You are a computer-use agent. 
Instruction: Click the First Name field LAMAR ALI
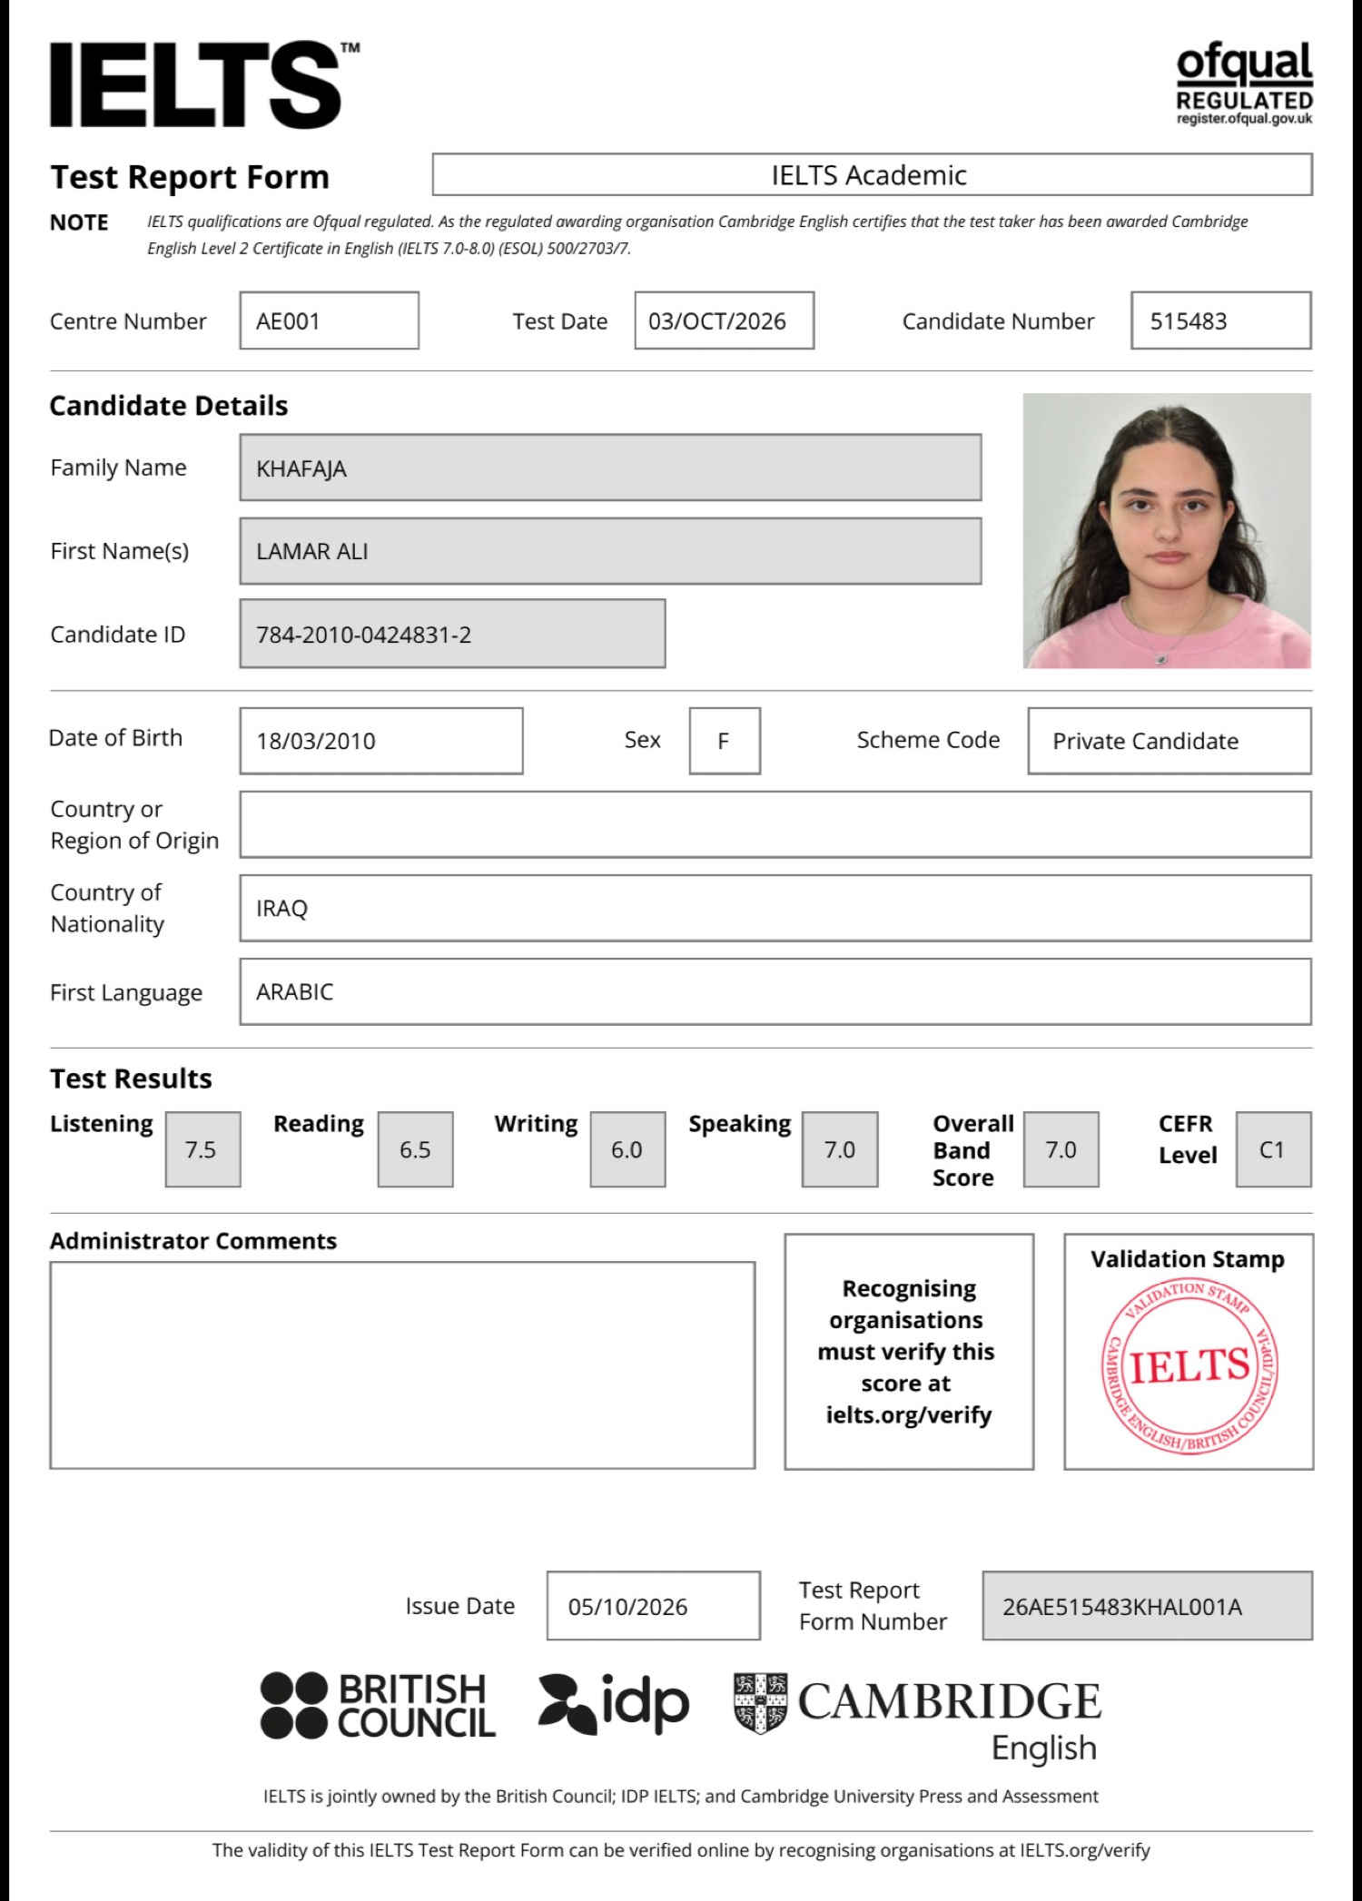click(610, 551)
